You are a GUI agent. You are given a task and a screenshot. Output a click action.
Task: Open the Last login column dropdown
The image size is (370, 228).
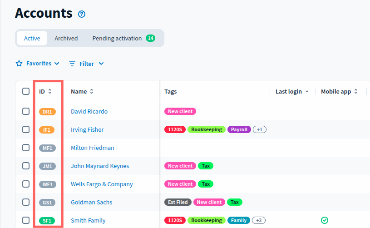coord(306,92)
